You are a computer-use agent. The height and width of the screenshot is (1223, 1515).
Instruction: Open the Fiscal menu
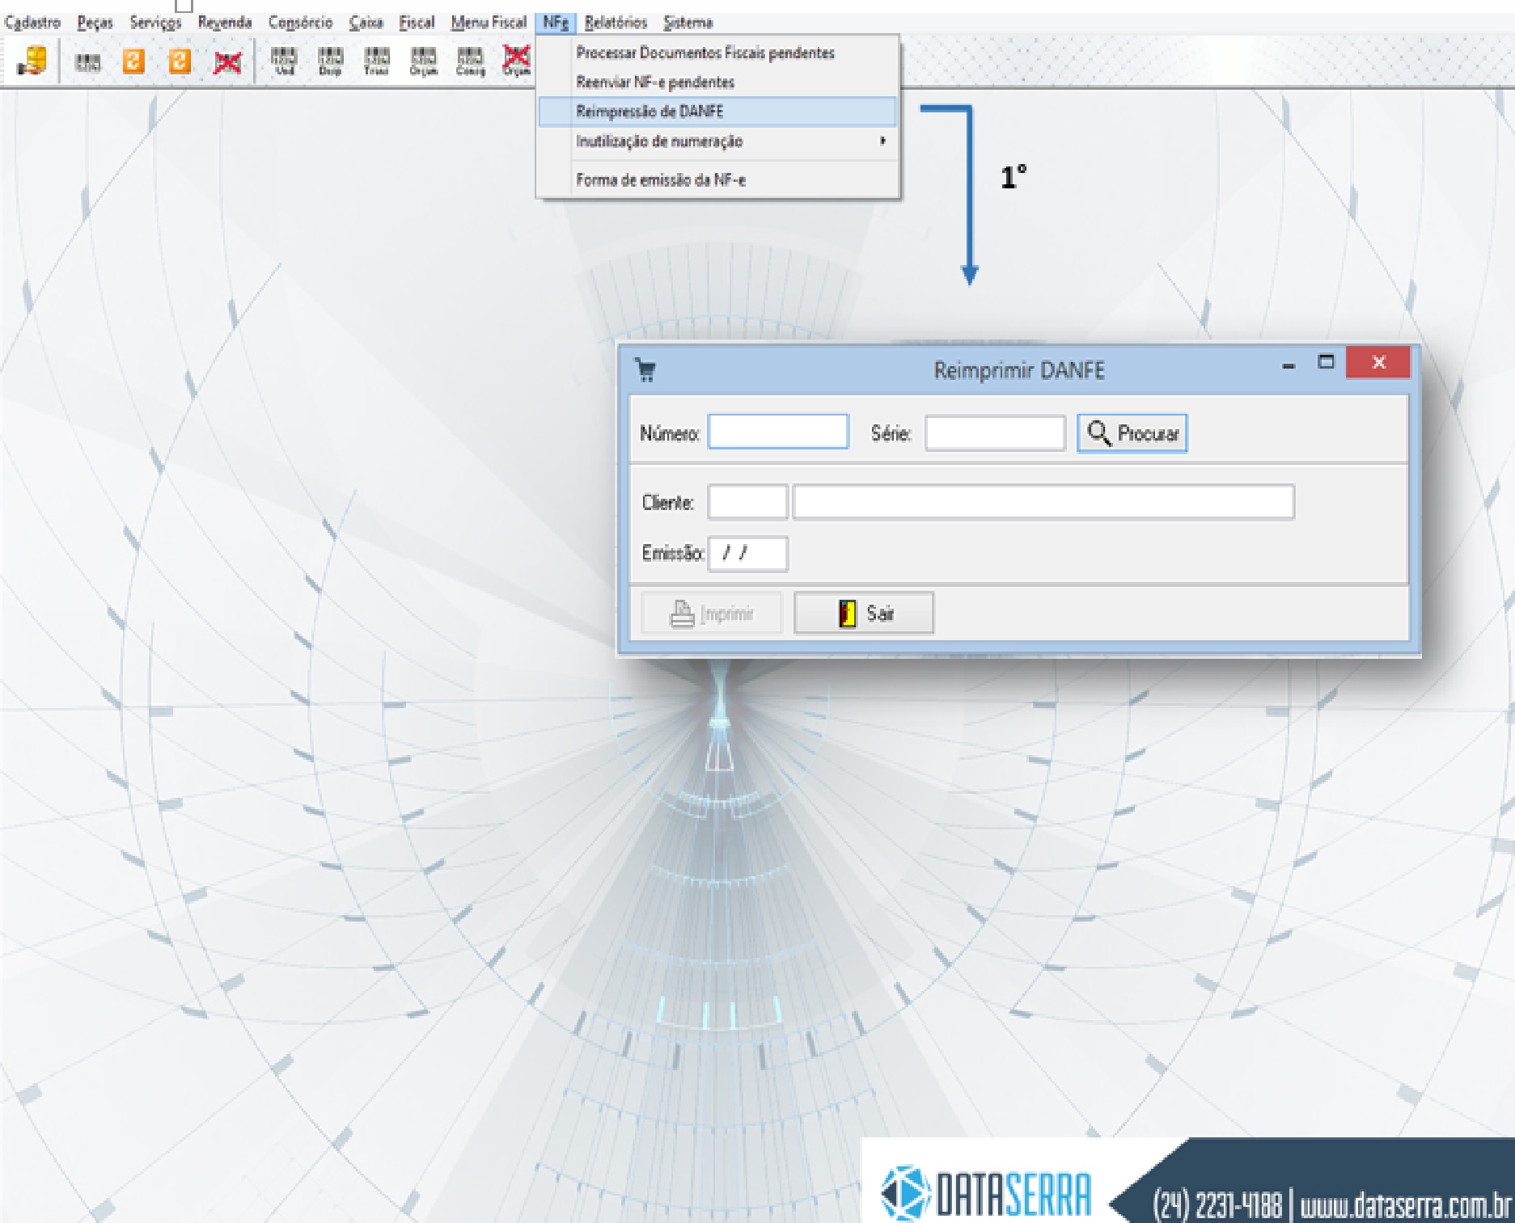(x=417, y=23)
